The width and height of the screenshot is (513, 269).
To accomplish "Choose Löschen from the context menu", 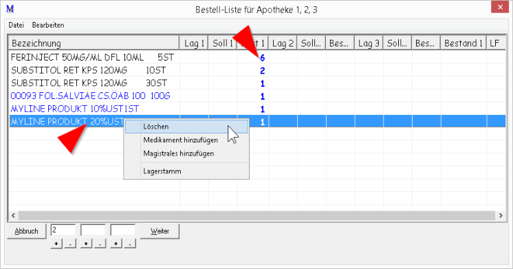I will click(186, 127).
